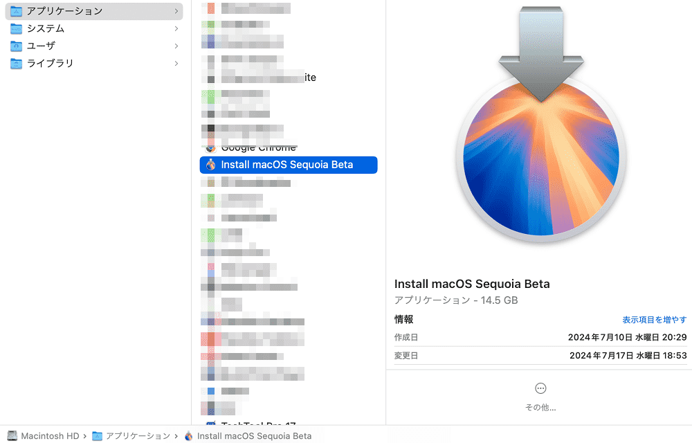Click the アプリケーション folder icon in column
Image resolution: width=692 pixels, height=443 pixels.
tap(16, 11)
